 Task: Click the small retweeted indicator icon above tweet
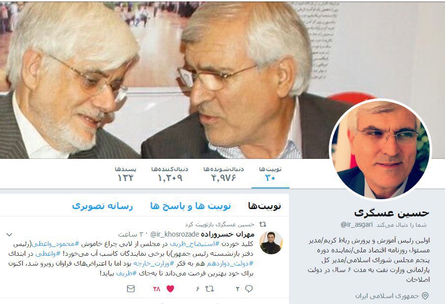point(263,224)
